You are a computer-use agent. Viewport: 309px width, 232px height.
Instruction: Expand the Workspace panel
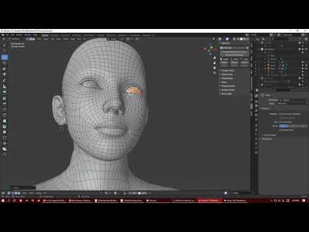click(x=267, y=139)
